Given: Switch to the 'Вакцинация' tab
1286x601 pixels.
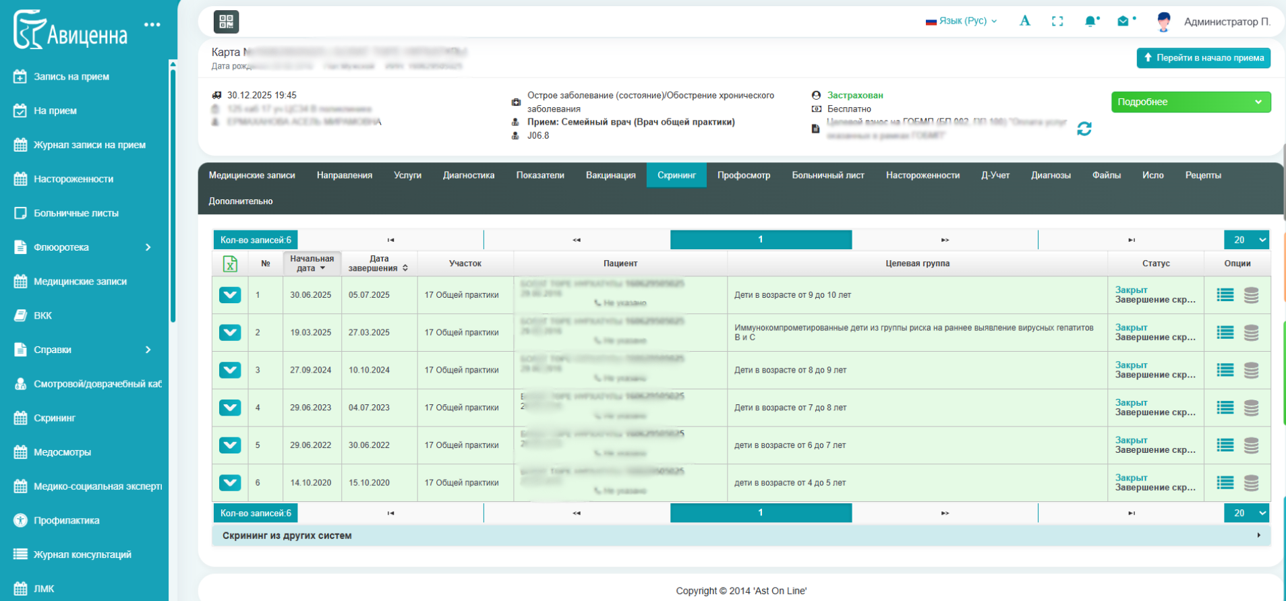Looking at the screenshot, I should 610,175.
